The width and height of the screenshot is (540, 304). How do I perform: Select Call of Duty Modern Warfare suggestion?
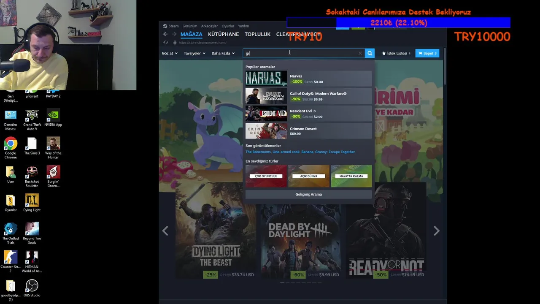click(x=308, y=96)
